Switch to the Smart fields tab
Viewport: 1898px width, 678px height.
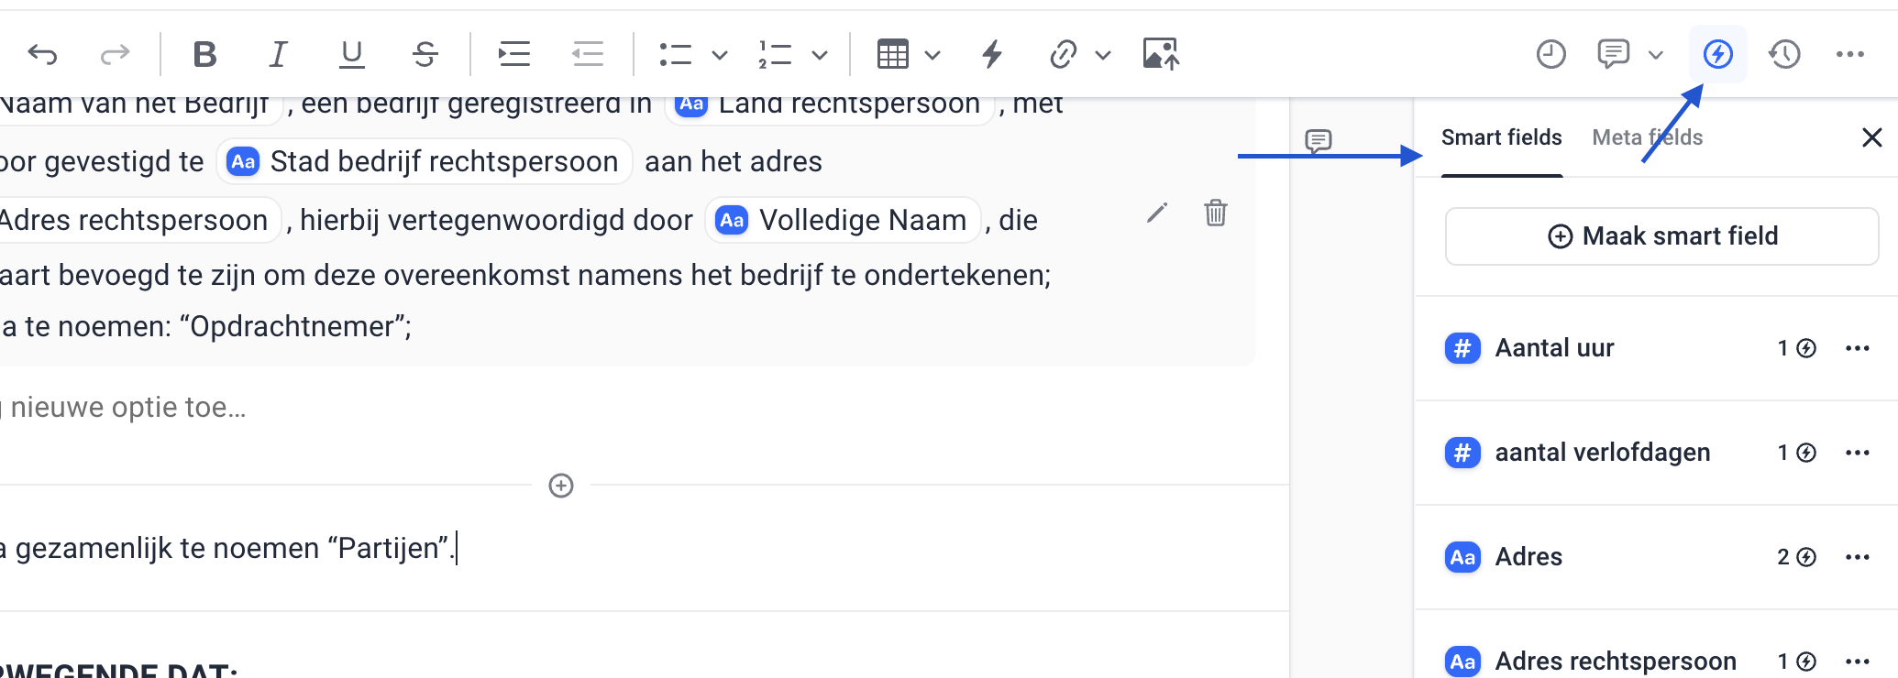point(1501,137)
